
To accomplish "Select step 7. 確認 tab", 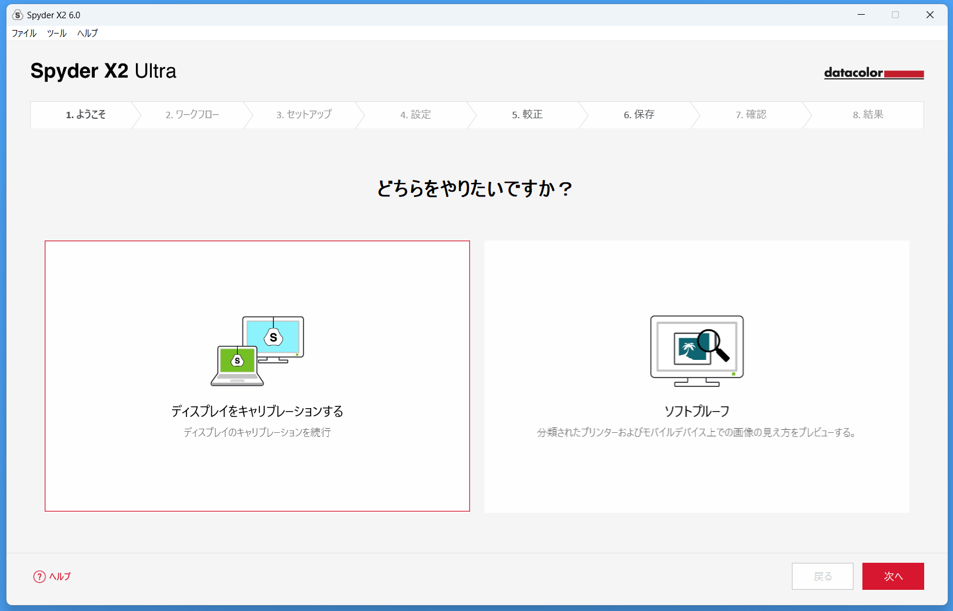I will (751, 115).
